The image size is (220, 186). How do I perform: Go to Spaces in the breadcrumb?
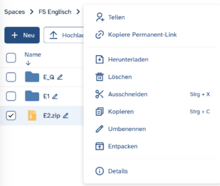[x=14, y=12]
